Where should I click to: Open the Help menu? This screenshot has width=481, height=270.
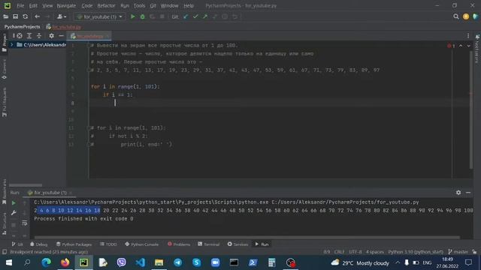[189, 5]
